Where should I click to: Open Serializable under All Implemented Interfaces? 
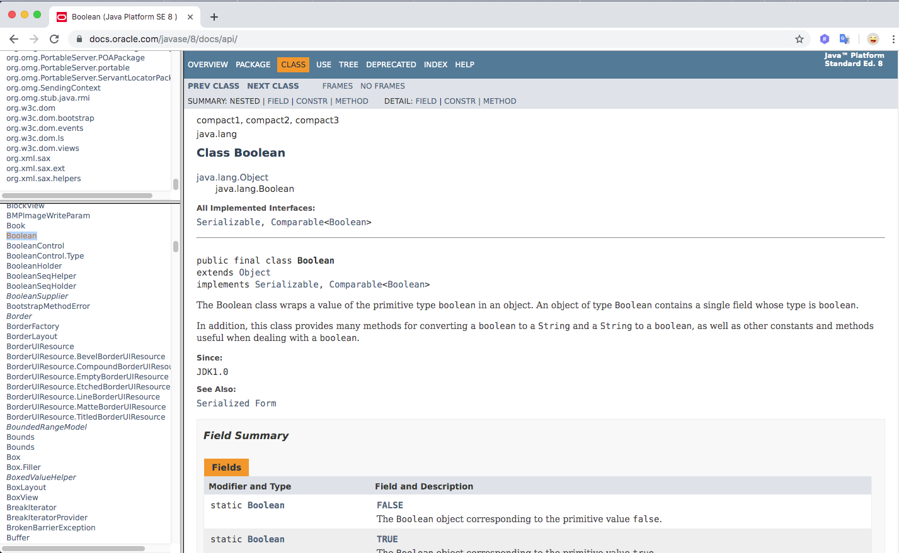click(x=228, y=222)
